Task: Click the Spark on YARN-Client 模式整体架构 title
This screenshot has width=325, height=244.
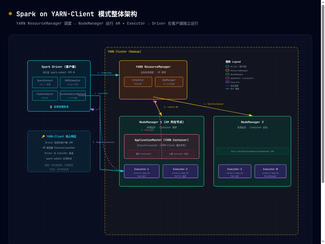Action: (77, 14)
